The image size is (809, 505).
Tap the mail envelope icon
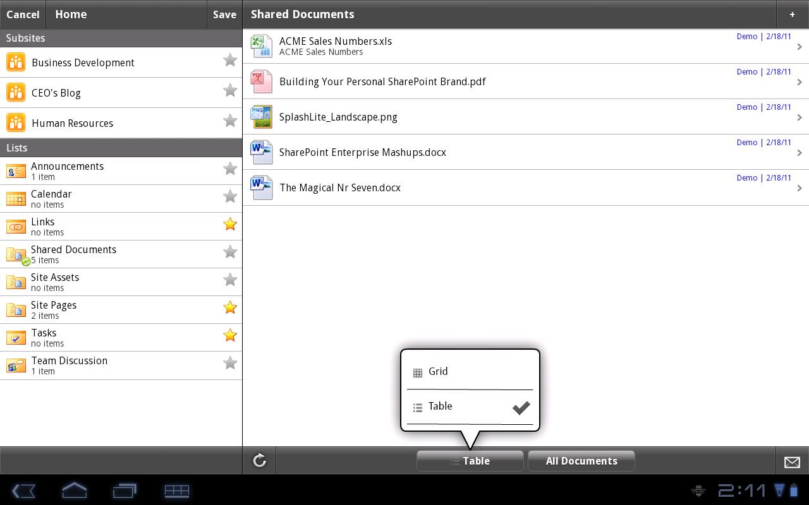(792, 462)
